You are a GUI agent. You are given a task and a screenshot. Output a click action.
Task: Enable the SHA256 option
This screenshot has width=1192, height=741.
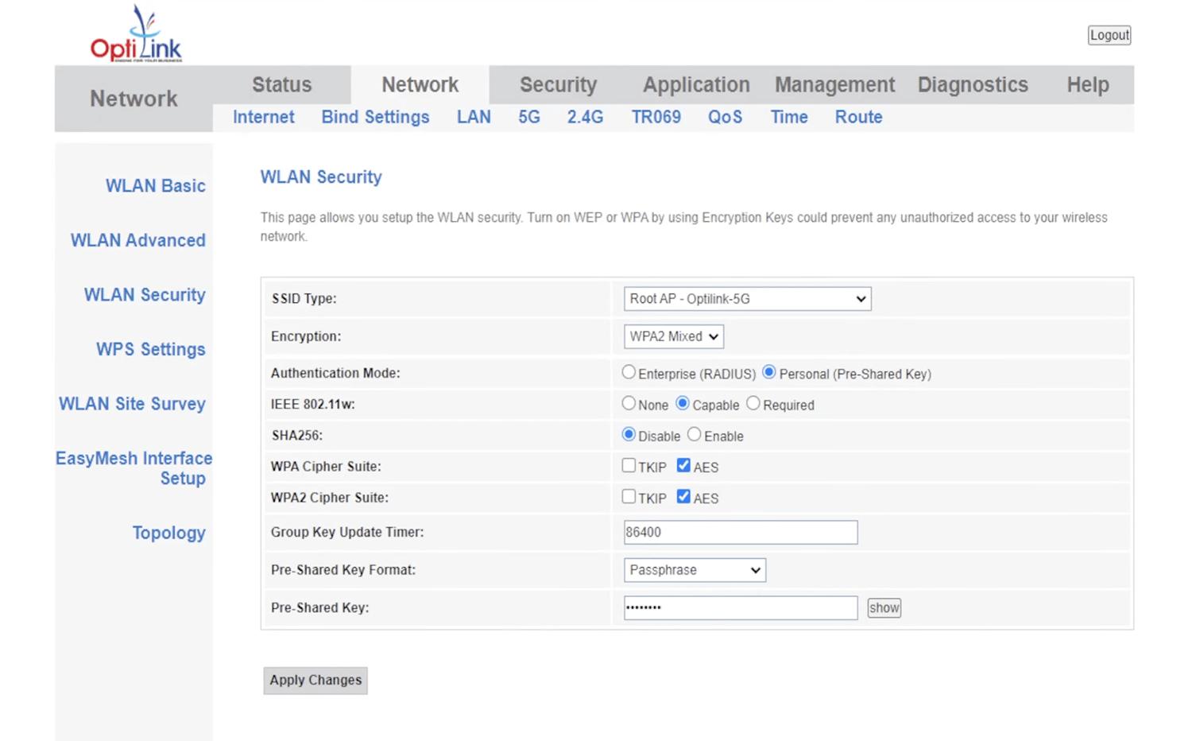[695, 435]
